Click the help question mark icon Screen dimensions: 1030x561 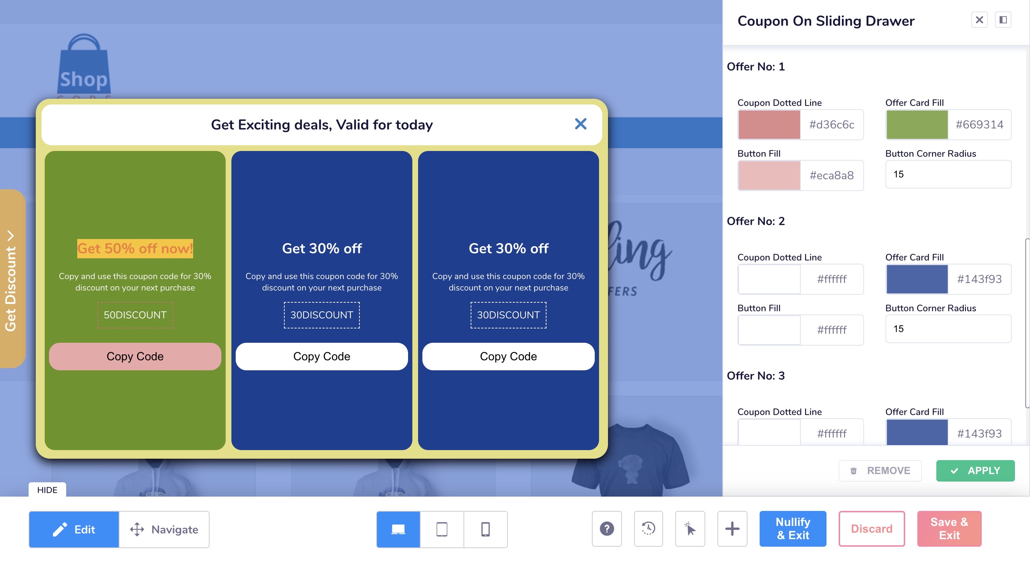(x=607, y=528)
